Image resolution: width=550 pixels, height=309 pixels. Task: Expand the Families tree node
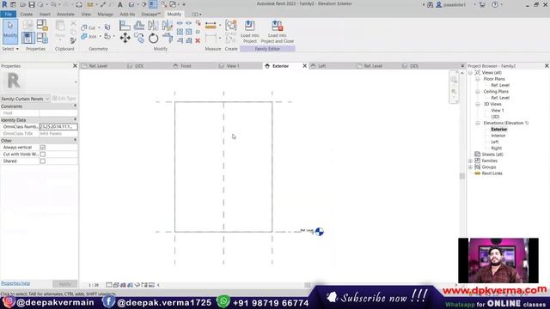tap(470, 161)
